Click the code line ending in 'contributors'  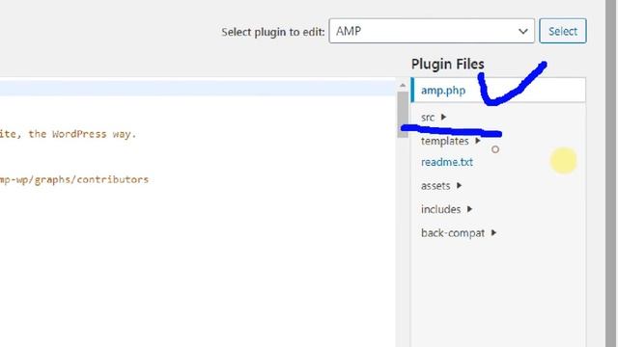click(74, 179)
